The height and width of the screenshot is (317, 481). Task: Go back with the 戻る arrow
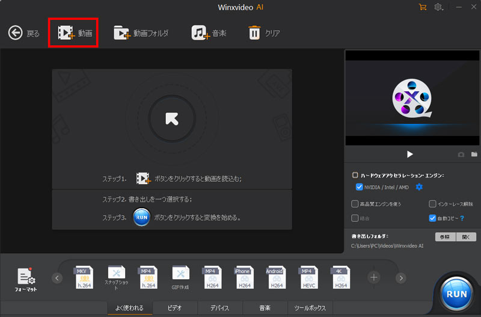16,33
